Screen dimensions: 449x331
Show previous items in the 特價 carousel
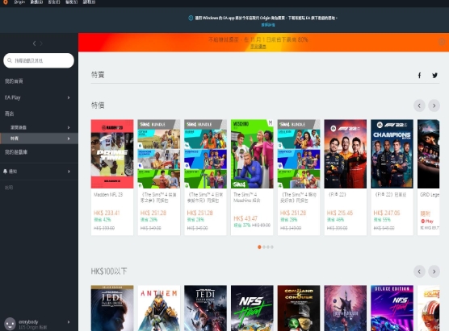(x=419, y=106)
